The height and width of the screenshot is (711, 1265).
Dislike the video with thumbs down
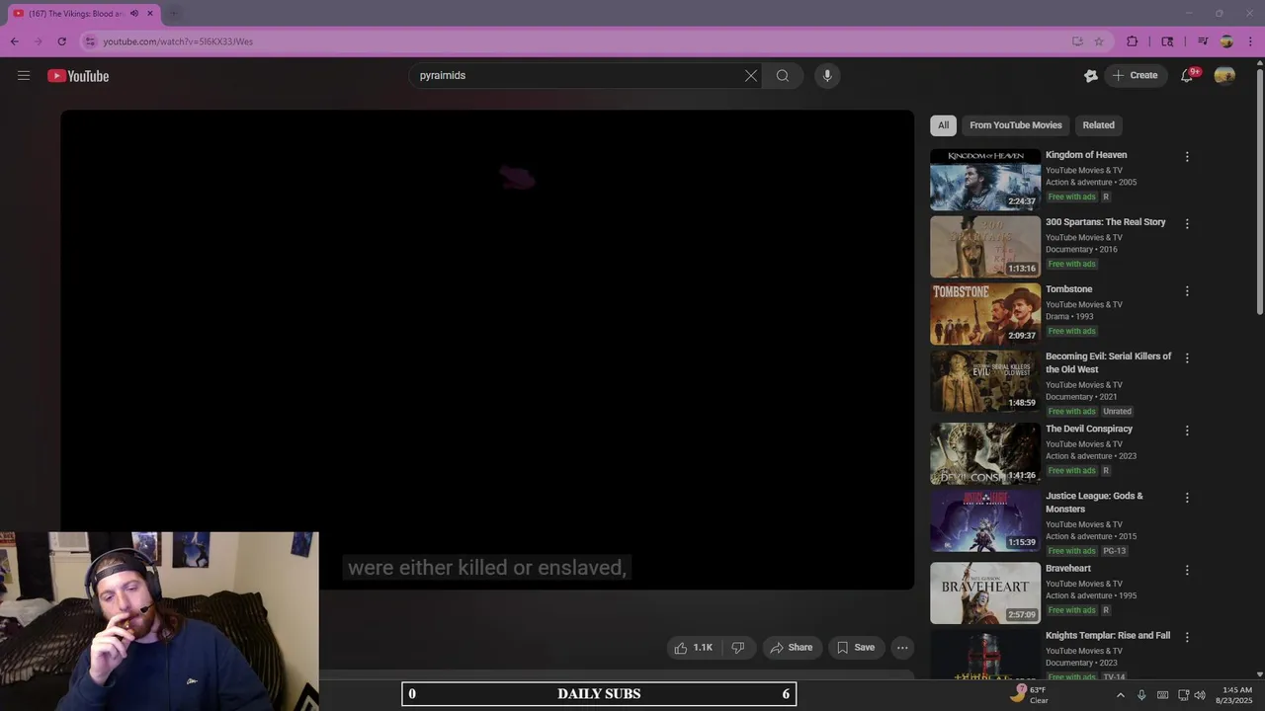pyautogui.click(x=738, y=648)
